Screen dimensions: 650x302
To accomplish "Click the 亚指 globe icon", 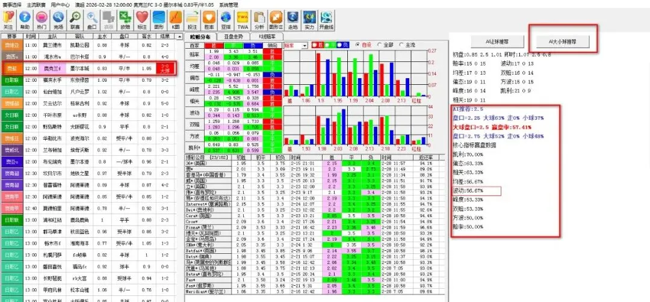I will click(x=226, y=20).
